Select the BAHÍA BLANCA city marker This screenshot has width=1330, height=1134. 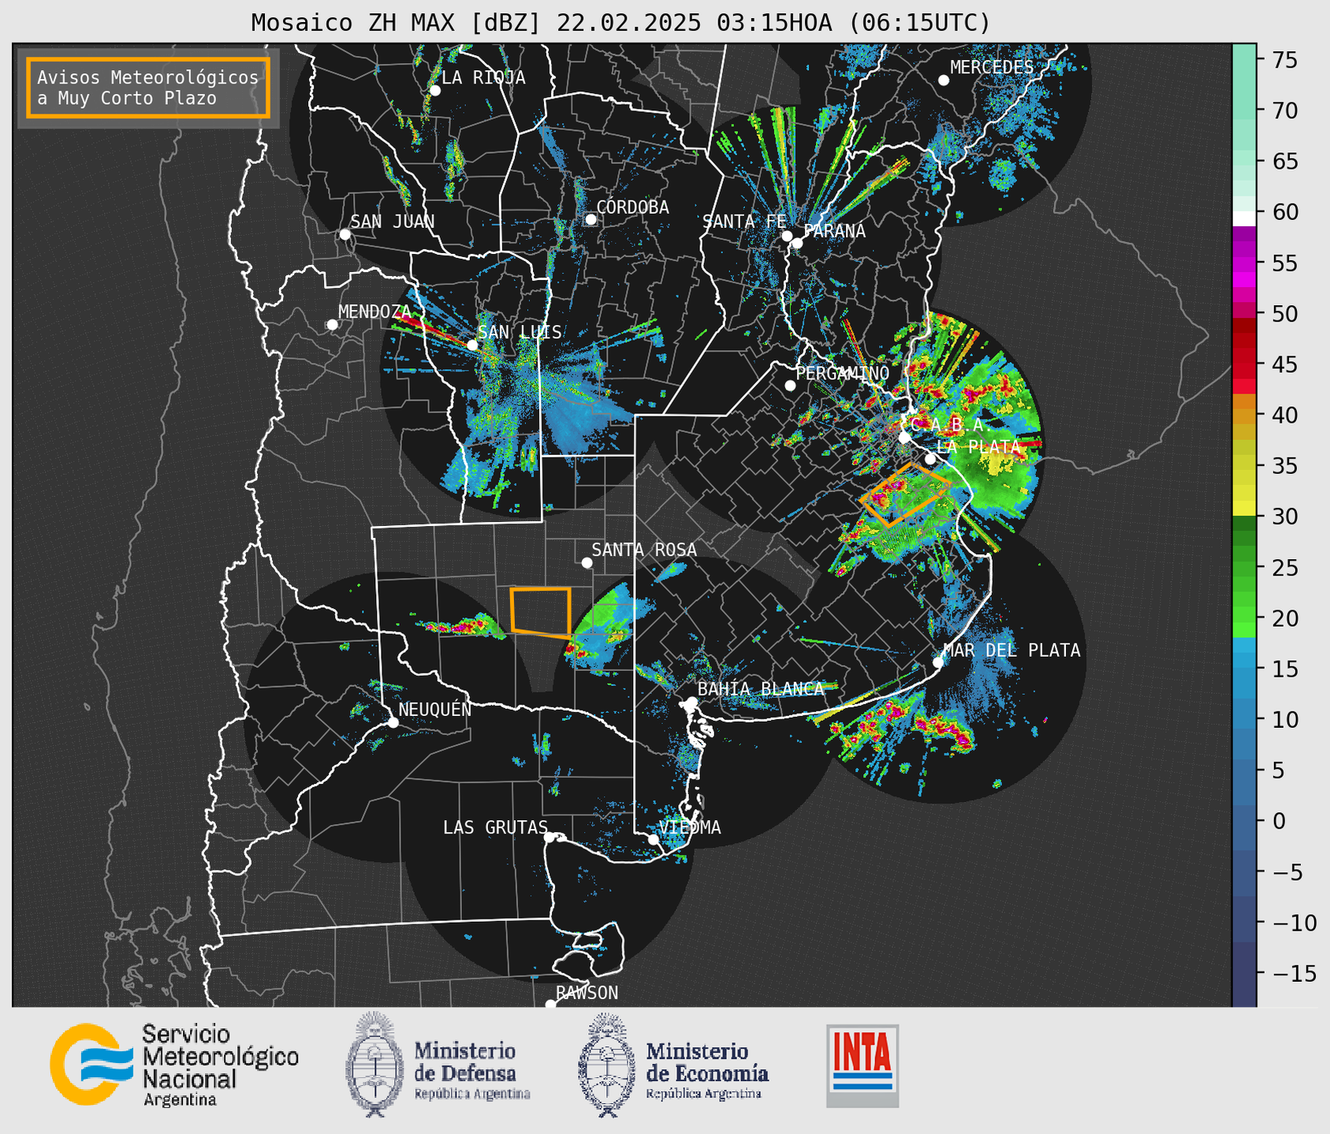(x=691, y=702)
